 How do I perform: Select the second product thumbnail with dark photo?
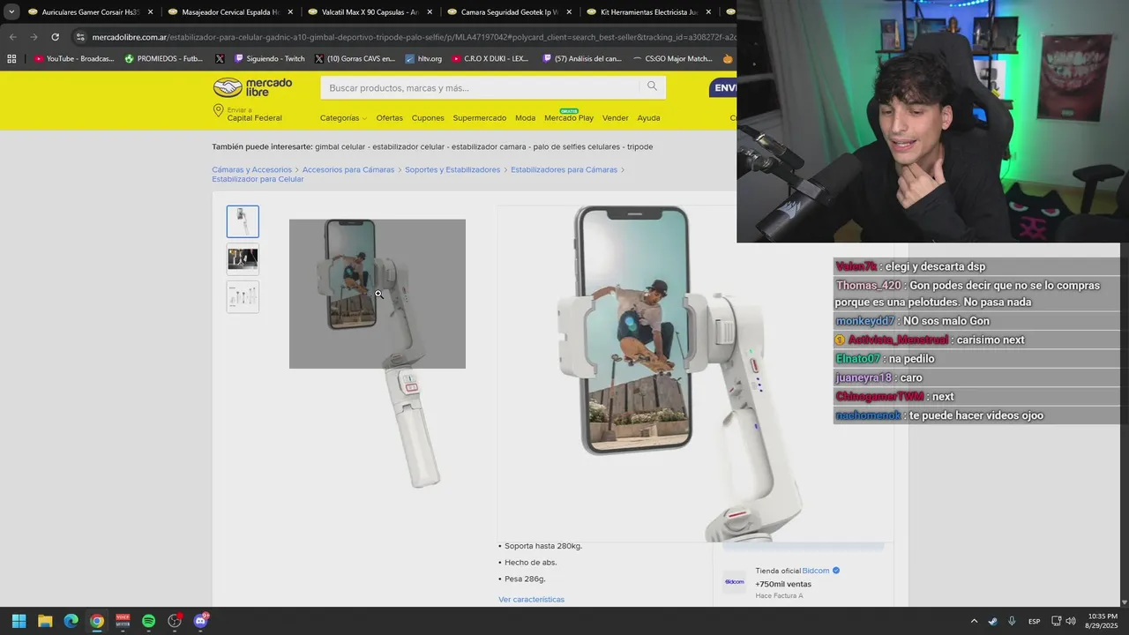(x=243, y=259)
